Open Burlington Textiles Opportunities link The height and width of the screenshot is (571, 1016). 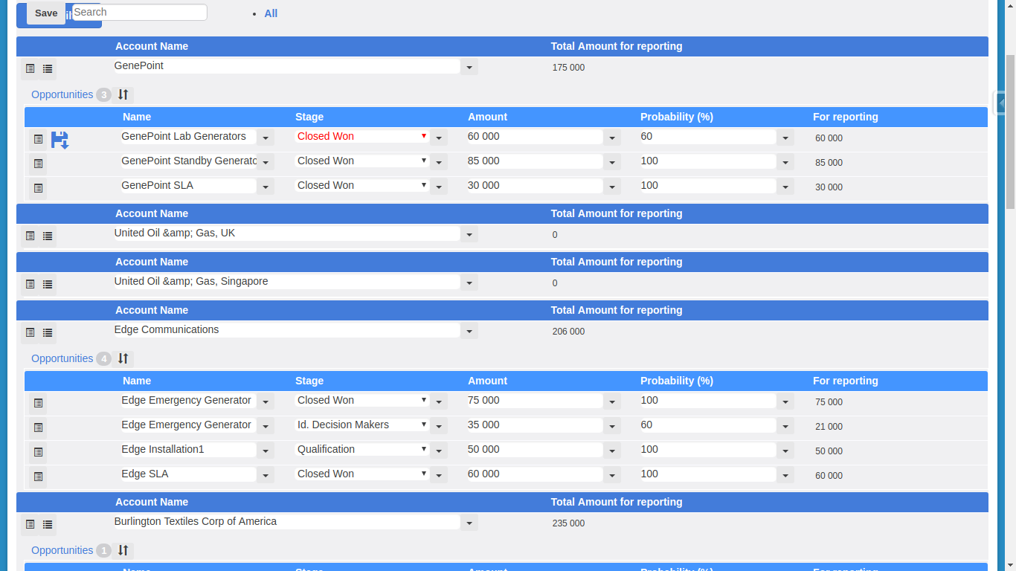pos(62,550)
